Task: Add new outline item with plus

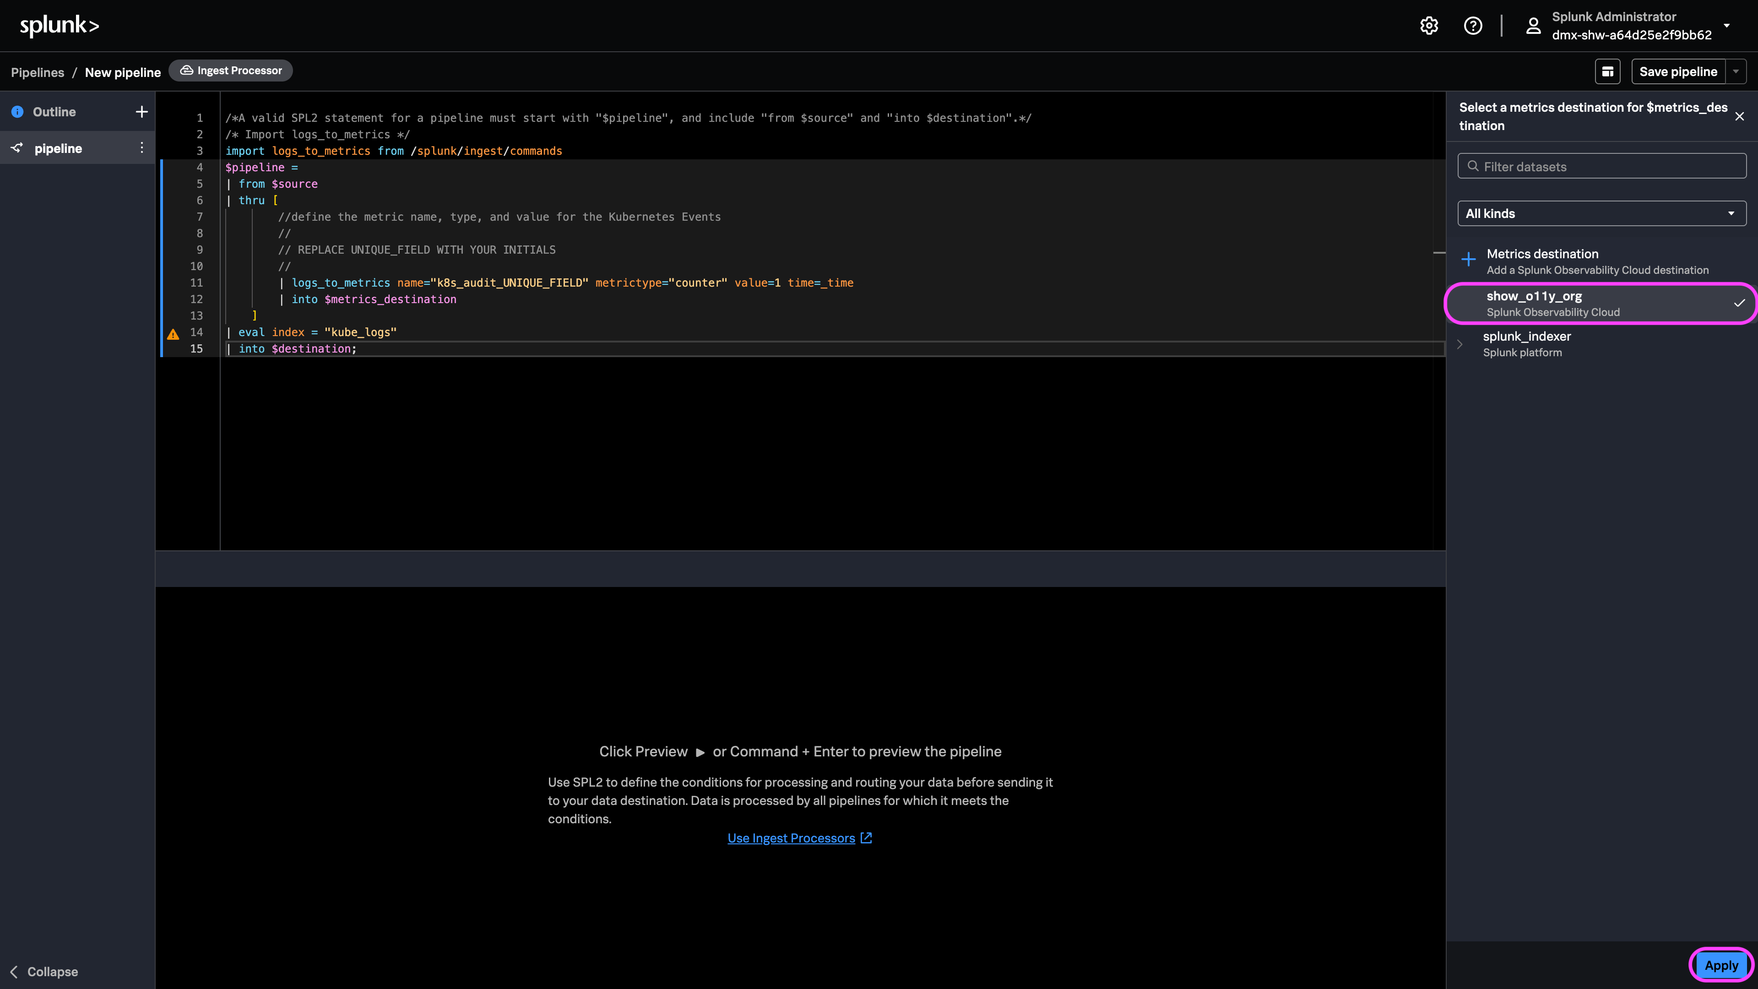Action: [x=141, y=112]
